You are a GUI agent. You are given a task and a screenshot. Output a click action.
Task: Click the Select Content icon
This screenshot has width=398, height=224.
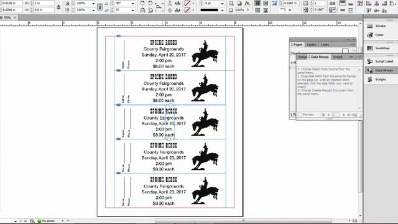click(170, 10)
